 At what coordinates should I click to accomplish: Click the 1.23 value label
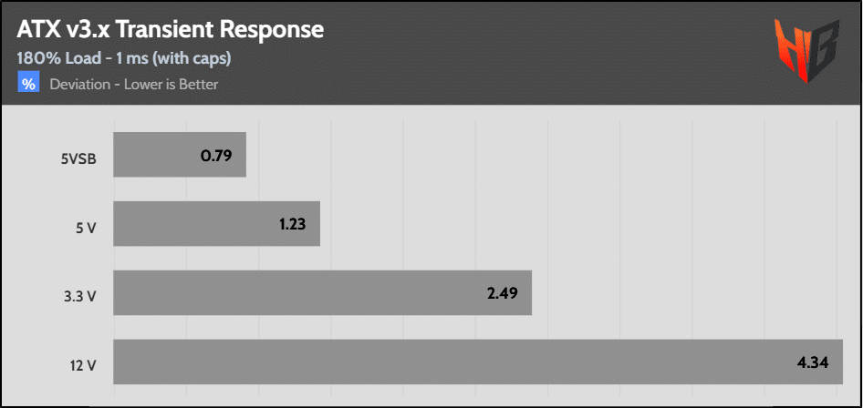291,224
